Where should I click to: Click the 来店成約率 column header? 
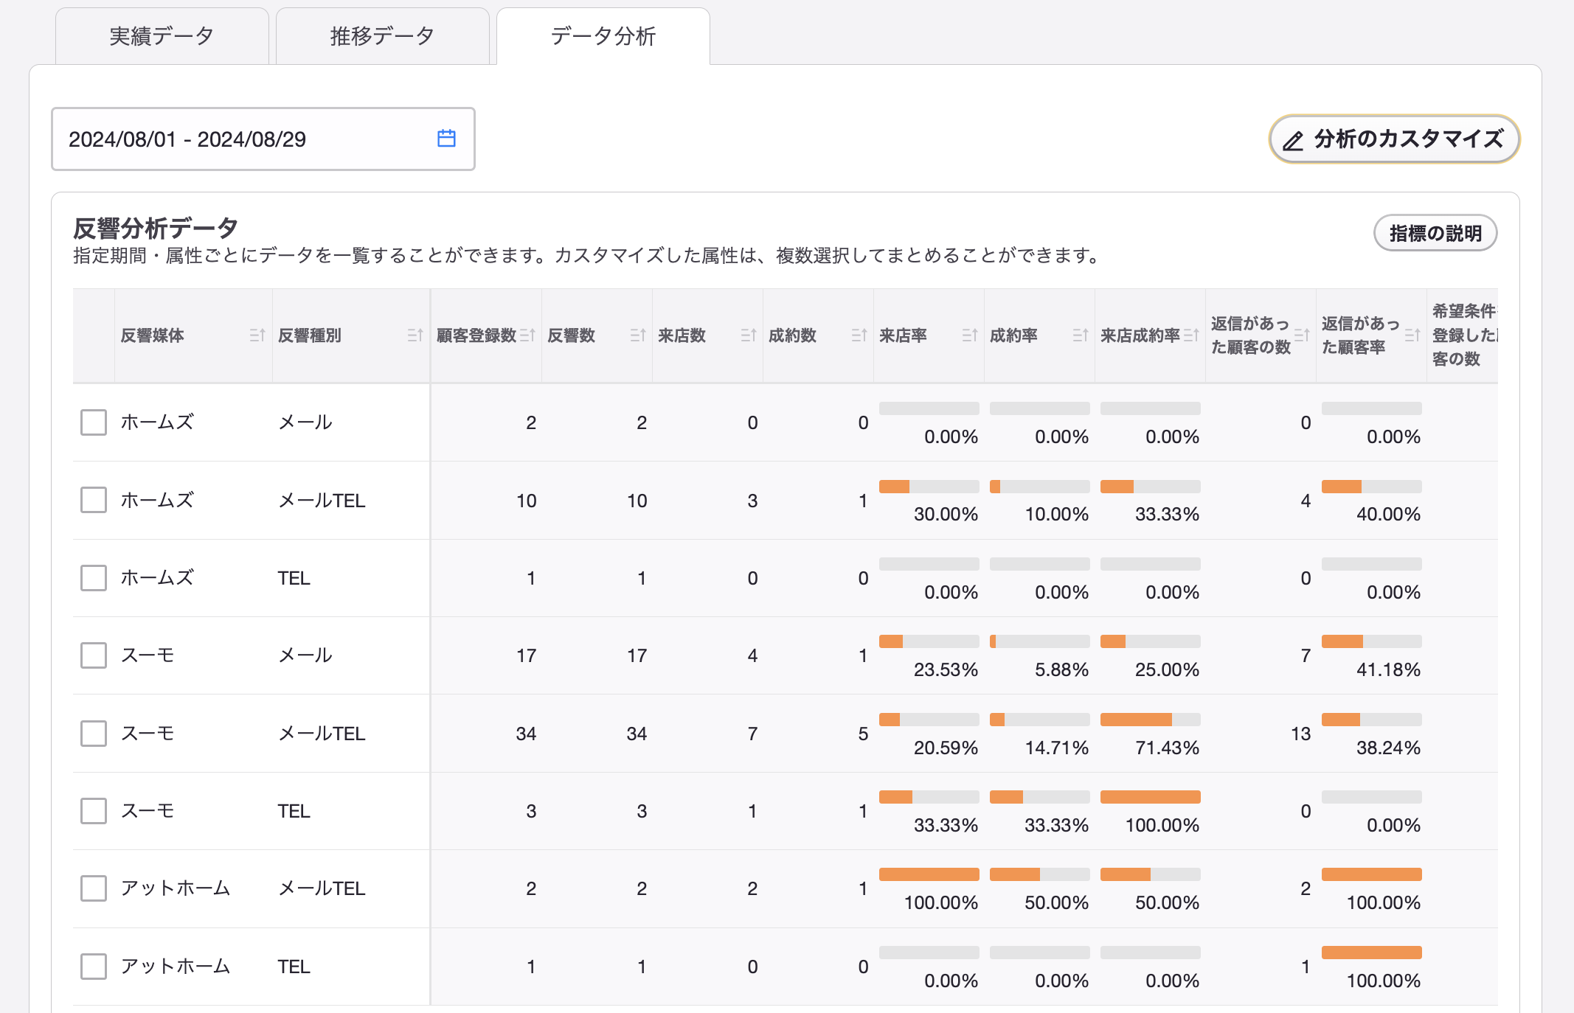pyautogui.click(x=1151, y=335)
